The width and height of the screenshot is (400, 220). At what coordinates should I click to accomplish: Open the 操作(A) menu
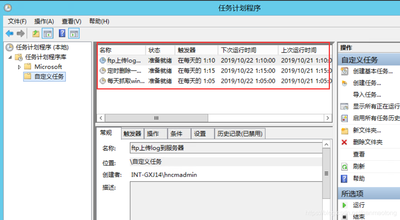pyautogui.click(x=44, y=21)
